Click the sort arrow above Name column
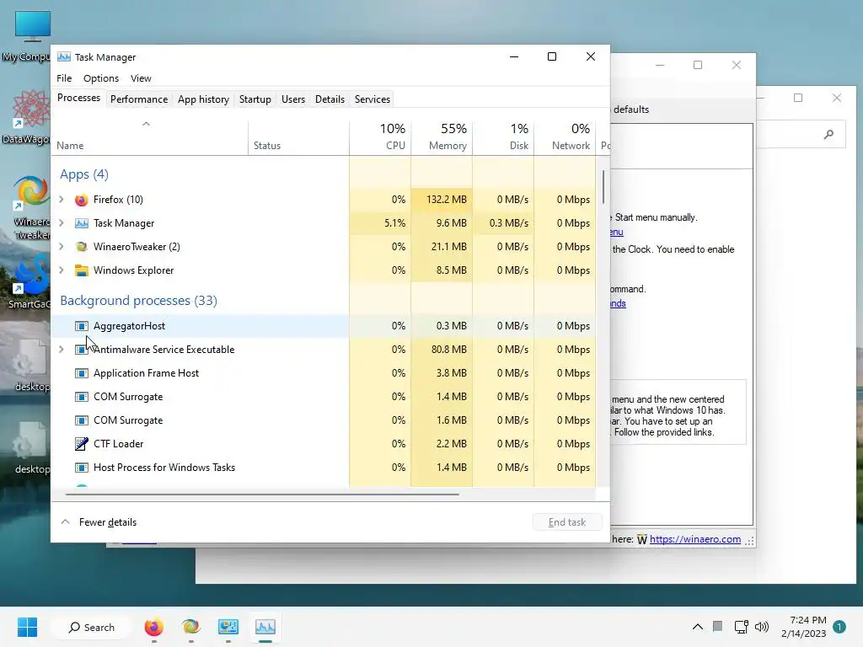Screen dimensions: 863x647 point(146,125)
